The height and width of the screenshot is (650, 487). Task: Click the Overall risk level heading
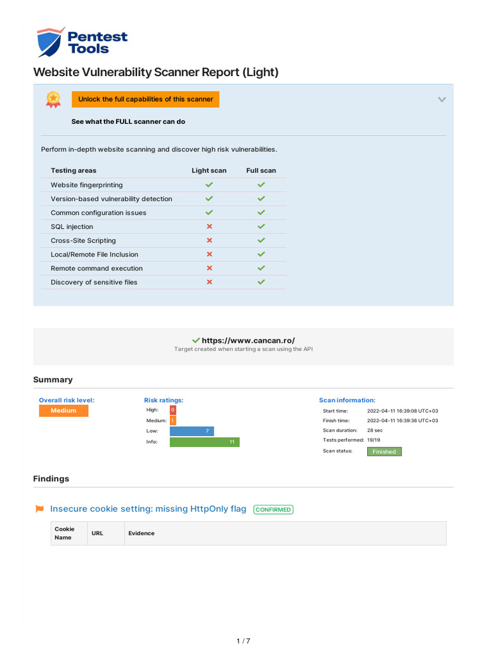pos(67,400)
